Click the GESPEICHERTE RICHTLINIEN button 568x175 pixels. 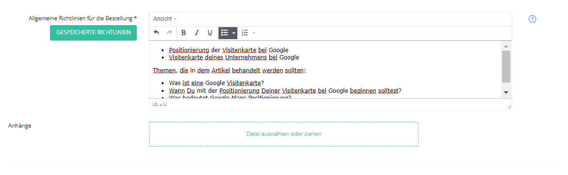94,32
